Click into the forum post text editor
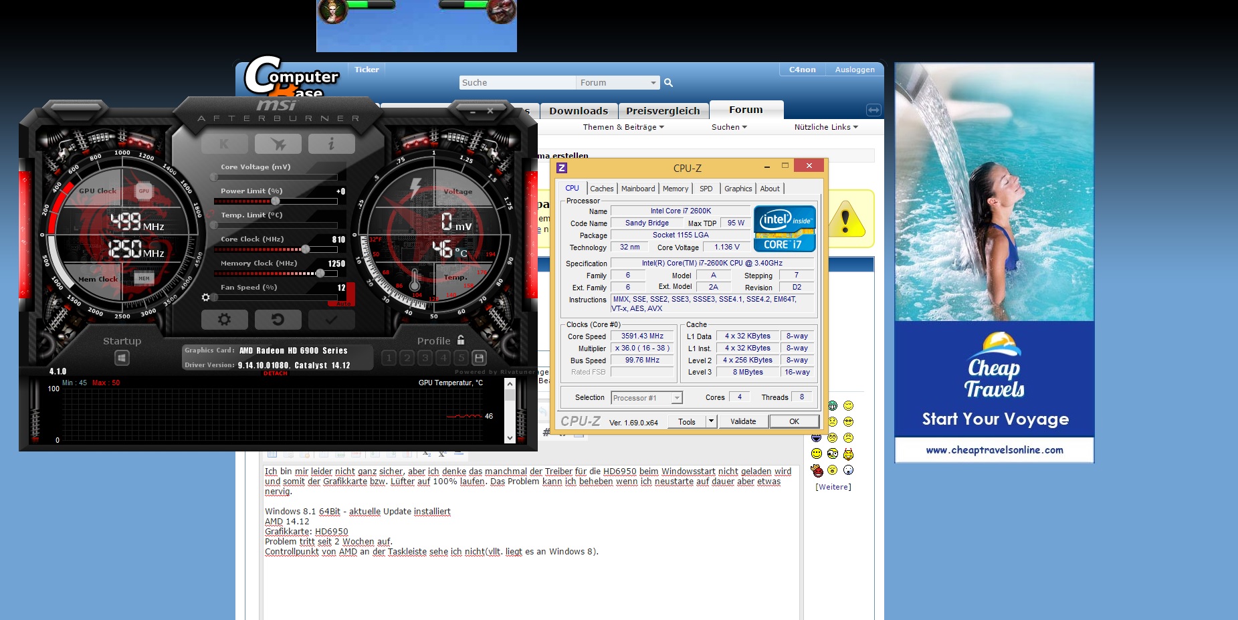 (531, 542)
